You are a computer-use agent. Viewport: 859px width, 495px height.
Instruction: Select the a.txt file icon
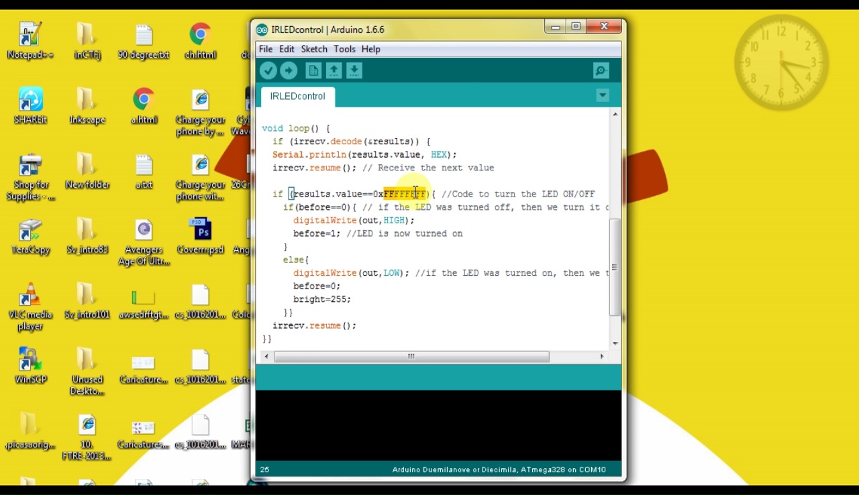(x=144, y=171)
